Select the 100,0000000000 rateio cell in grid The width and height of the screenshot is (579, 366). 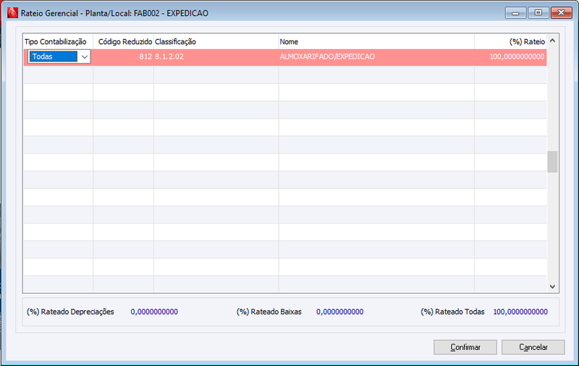[510, 57]
